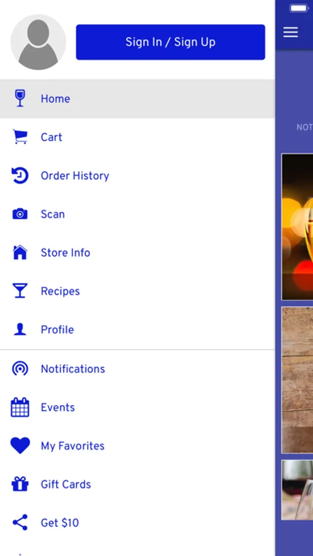Select the Order History clock icon
Image resolution: width=313 pixels, height=556 pixels.
coord(20,175)
